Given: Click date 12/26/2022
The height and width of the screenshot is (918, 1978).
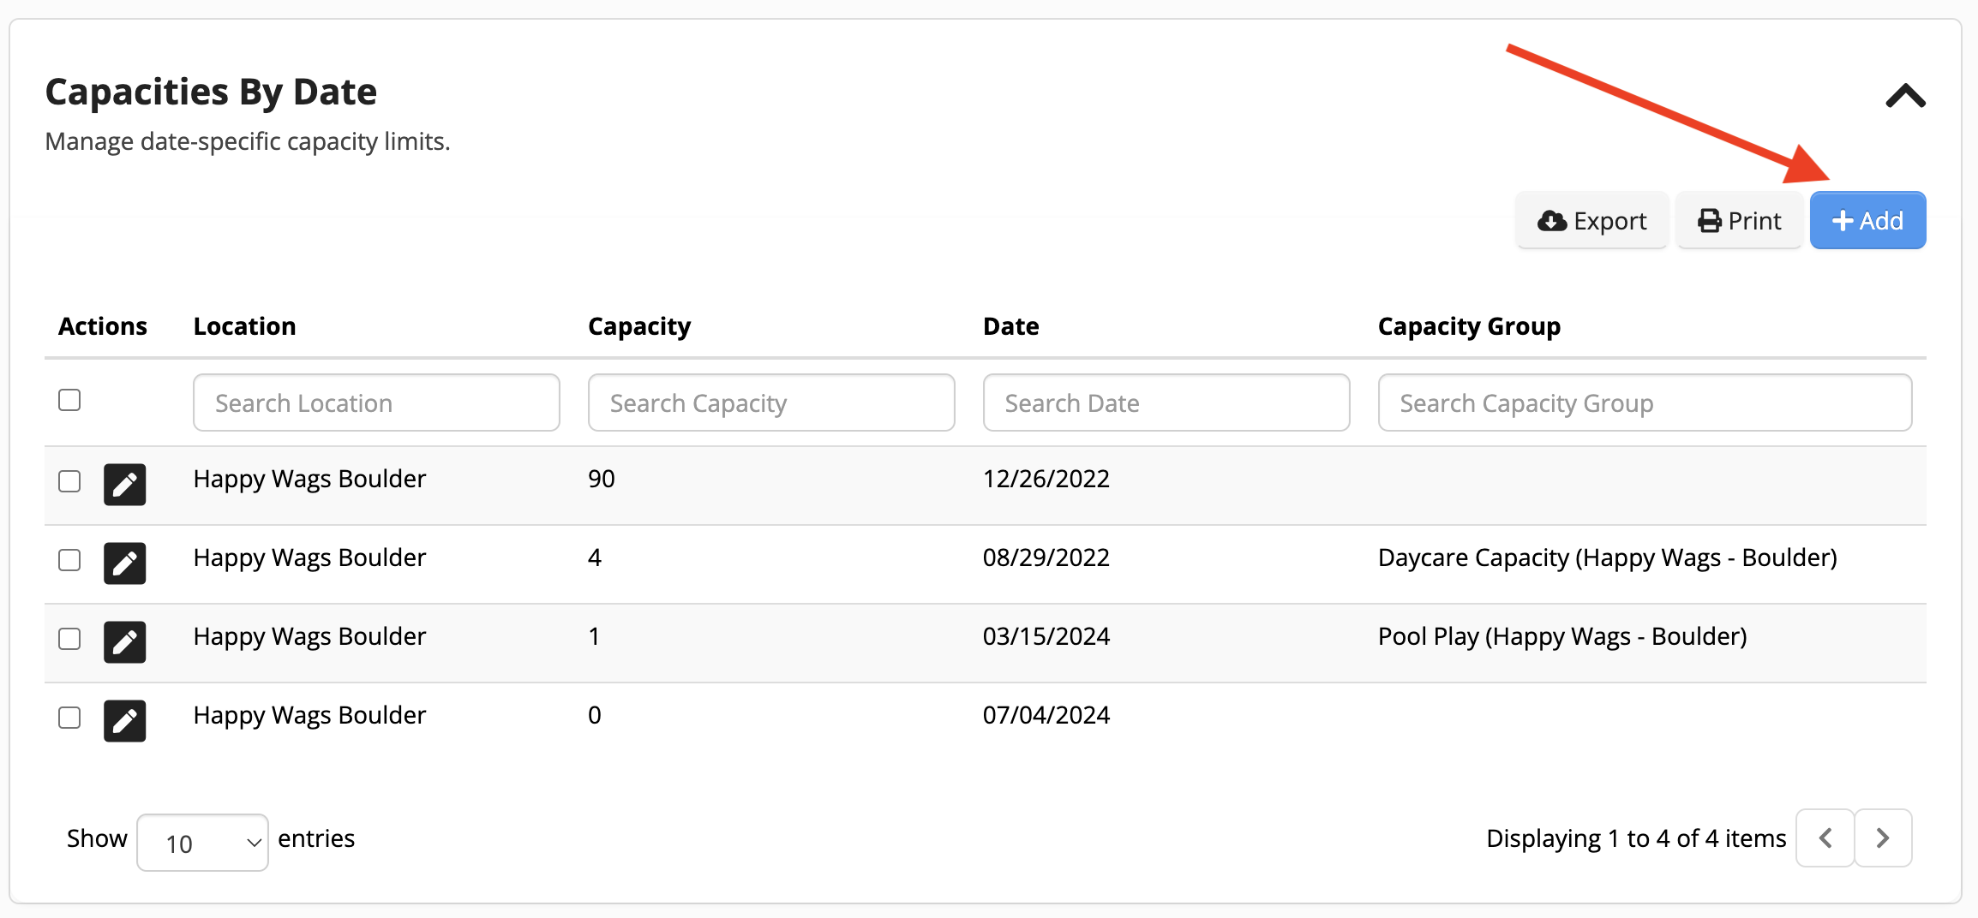Looking at the screenshot, I should pyautogui.click(x=1046, y=479).
